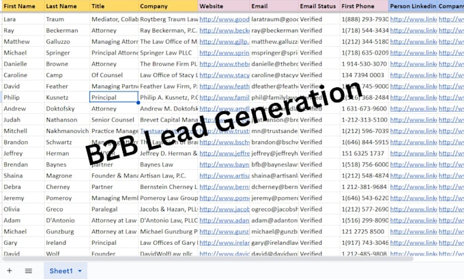The width and height of the screenshot is (464, 279).
Task: Select the cell containing 'Galluzzo'
Action: pyautogui.click(x=67, y=42)
